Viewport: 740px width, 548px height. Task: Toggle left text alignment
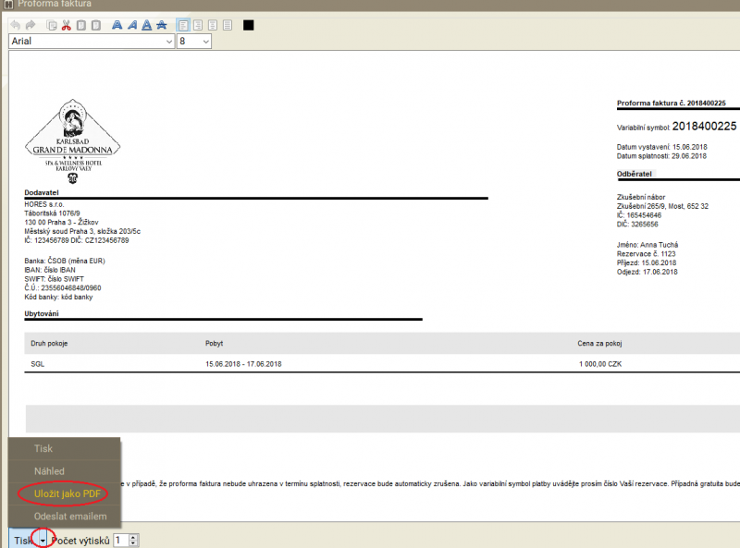(x=182, y=25)
